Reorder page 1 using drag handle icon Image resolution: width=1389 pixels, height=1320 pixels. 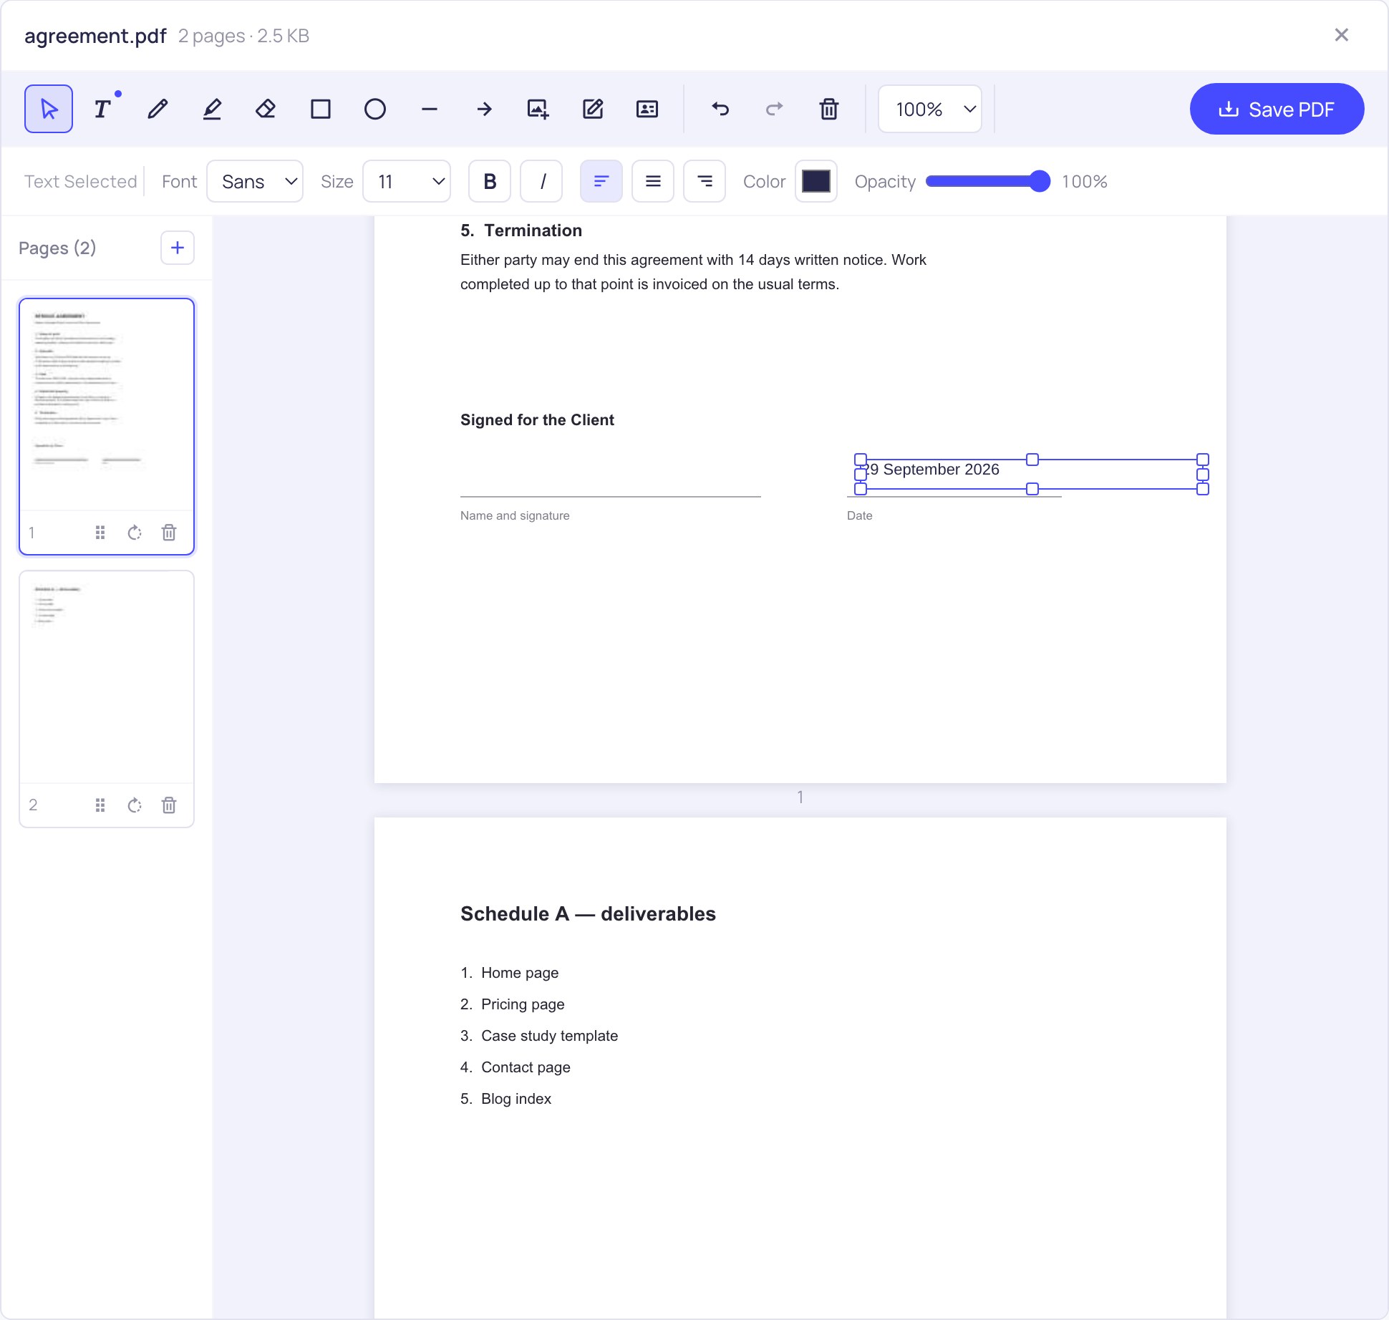point(100,533)
